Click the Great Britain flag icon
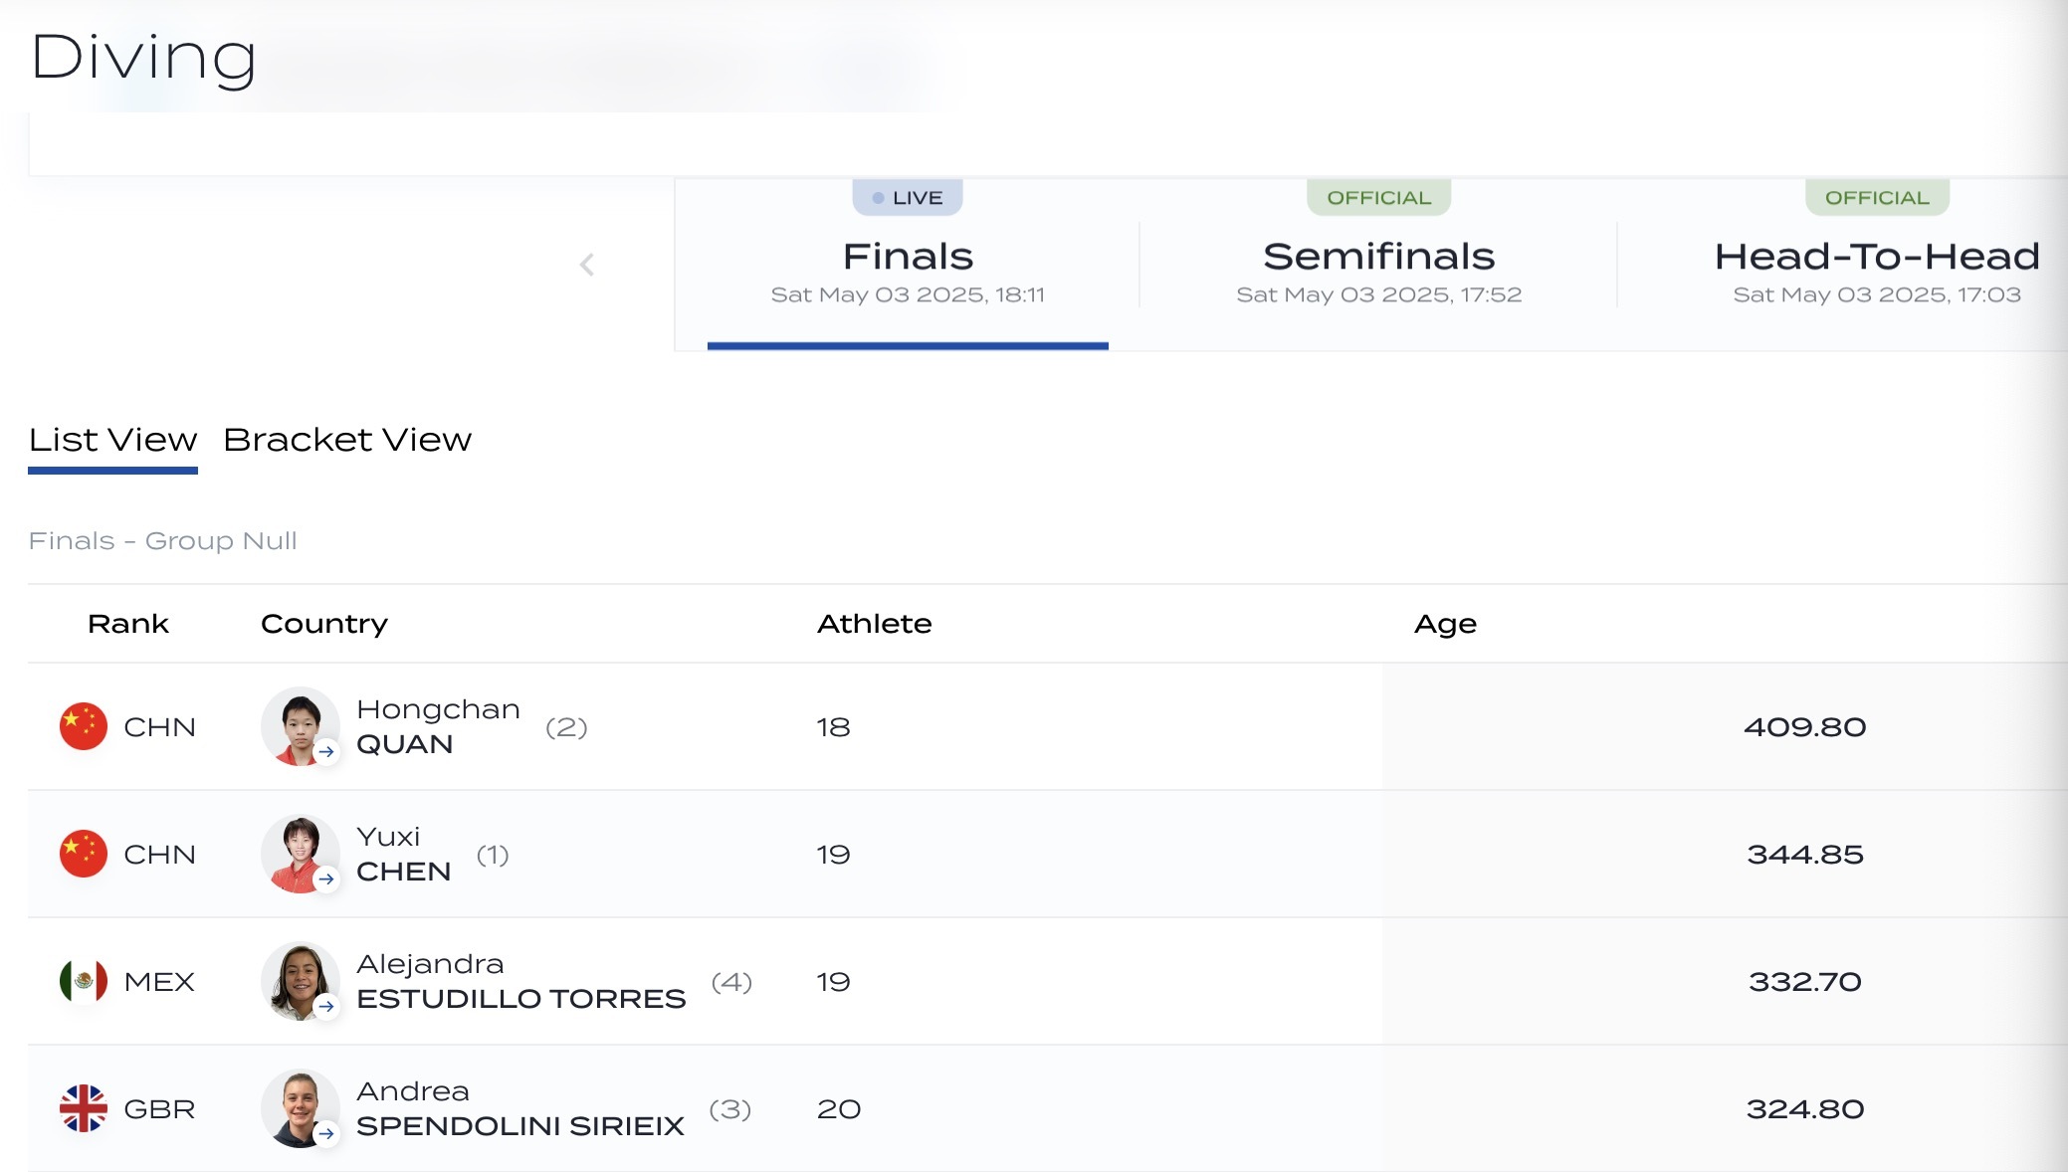 point(84,1108)
